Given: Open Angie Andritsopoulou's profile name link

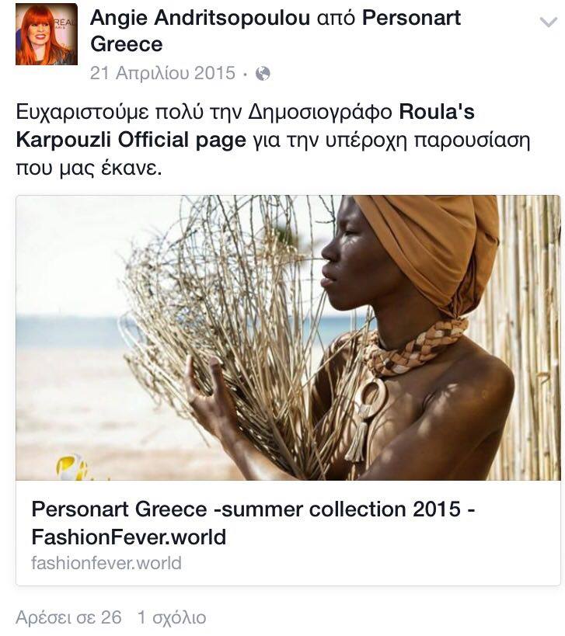Looking at the screenshot, I should (200, 17).
